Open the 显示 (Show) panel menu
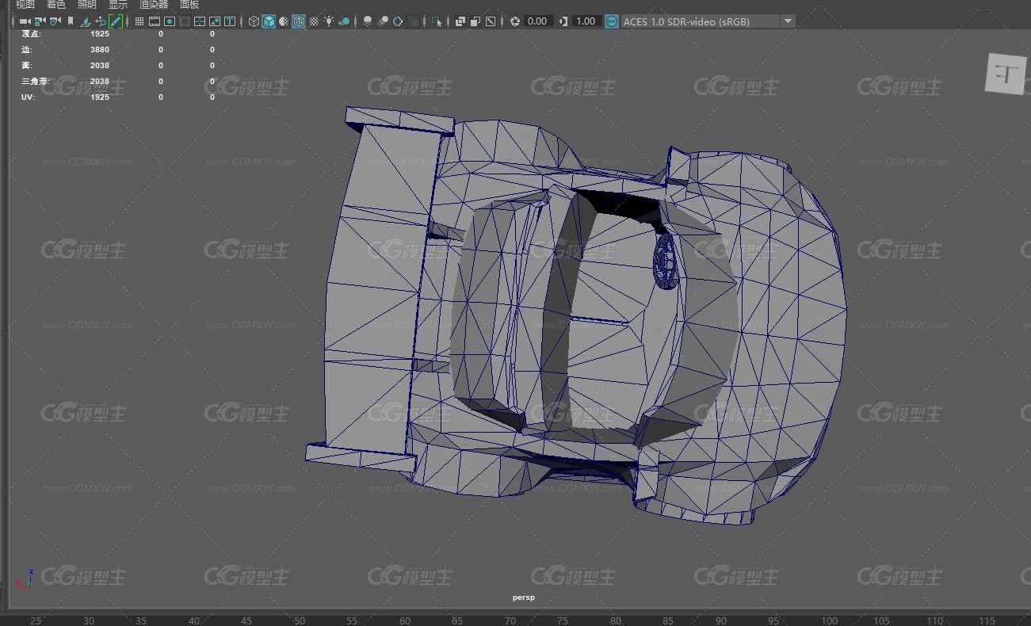This screenshot has width=1031, height=626. point(118,5)
